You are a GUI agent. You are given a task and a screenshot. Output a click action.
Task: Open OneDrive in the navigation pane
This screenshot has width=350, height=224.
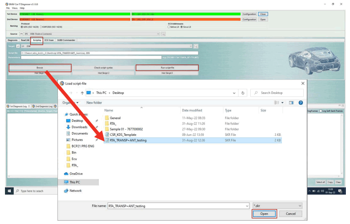[x=76, y=174]
